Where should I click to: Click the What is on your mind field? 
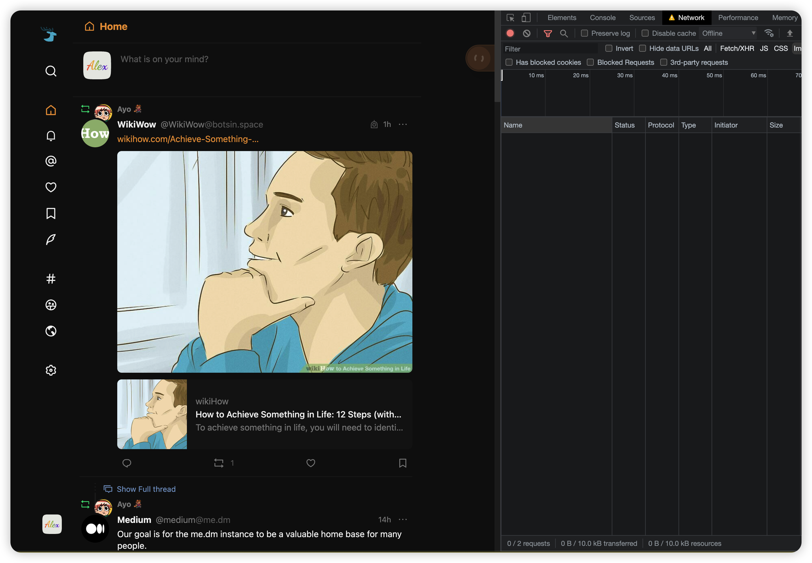click(165, 59)
